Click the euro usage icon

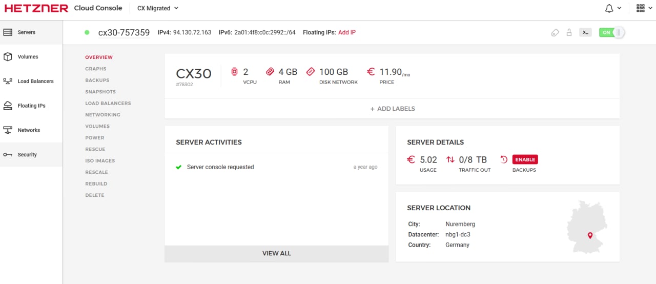[411, 159]
